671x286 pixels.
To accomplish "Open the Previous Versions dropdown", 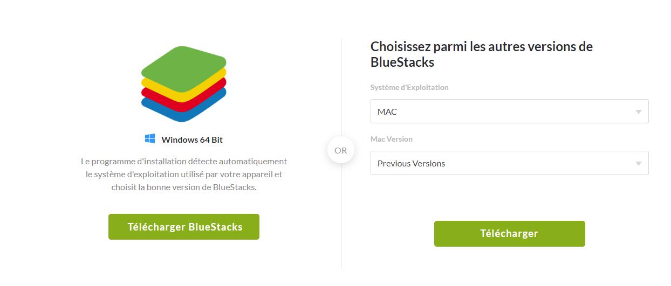I will [502, 163].
